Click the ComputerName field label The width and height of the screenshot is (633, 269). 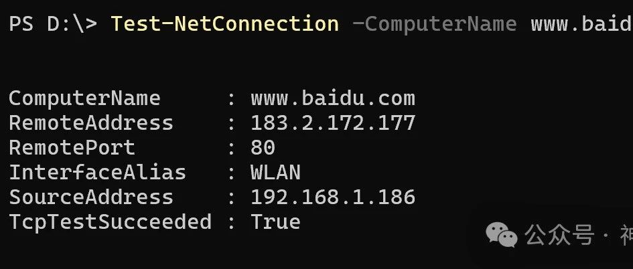click(85, 99)
